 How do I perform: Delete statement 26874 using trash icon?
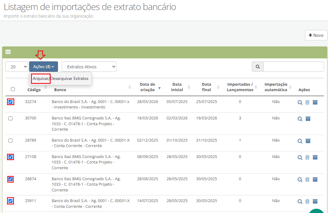coord(307,180)
